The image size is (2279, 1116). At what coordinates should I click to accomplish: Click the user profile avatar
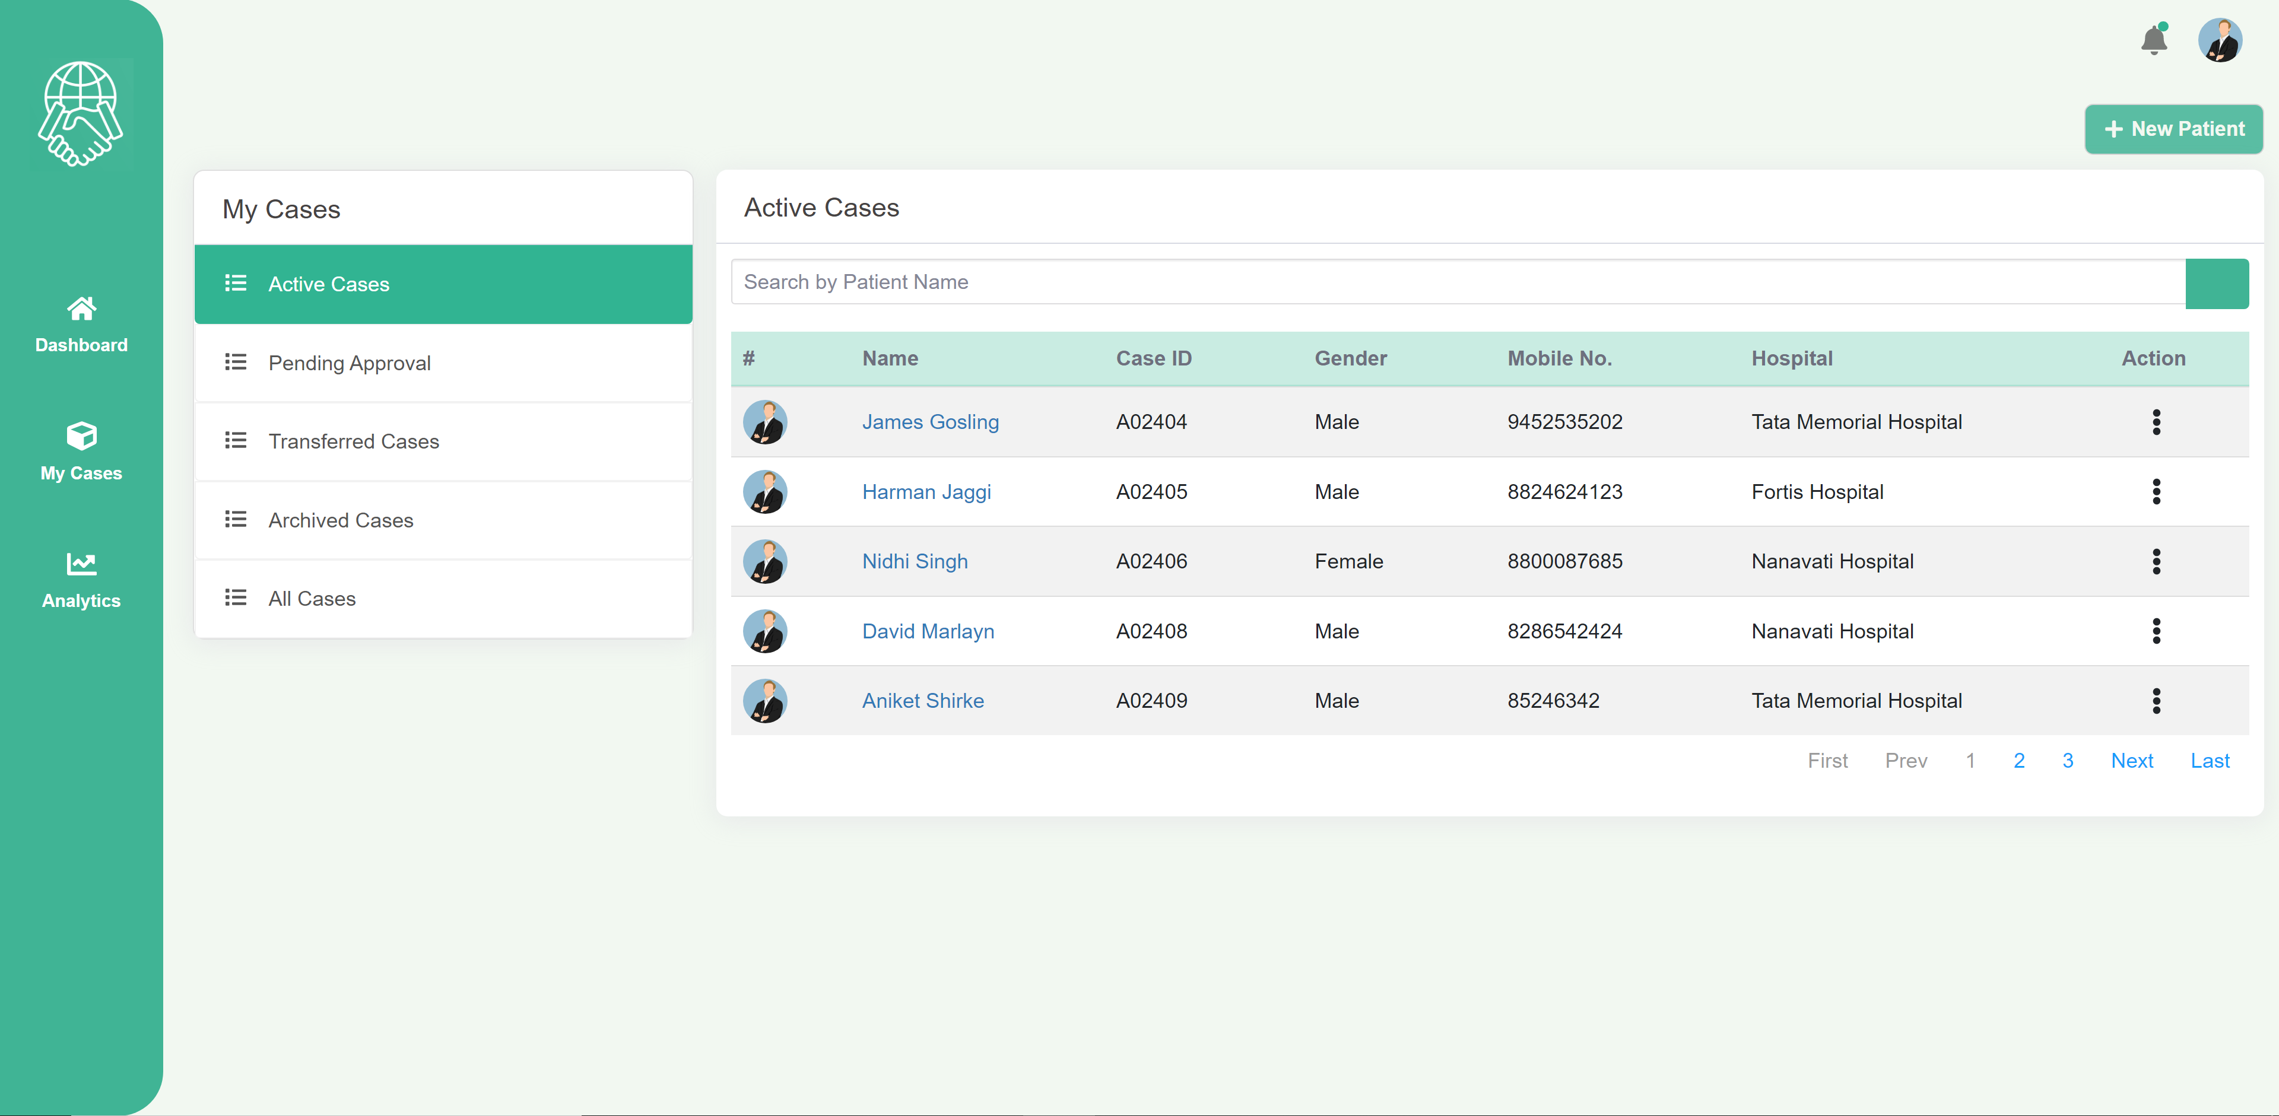pyautogui.click(x=2220, y=40)
